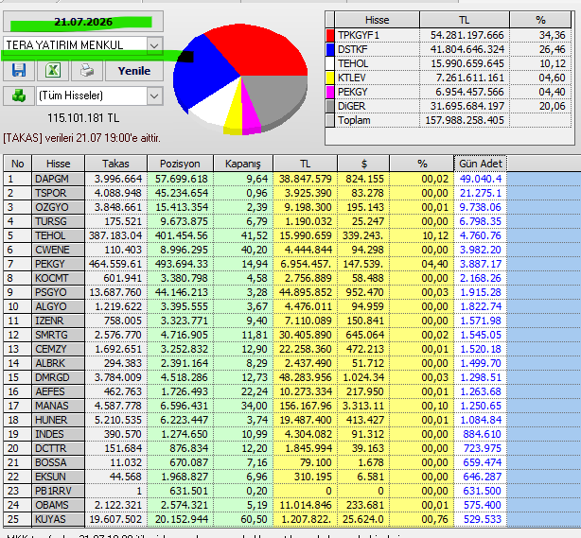Screen dimensions: 581x538
Task: Select KOCMT stock in row 8
Action: click(x=58, y=278)
